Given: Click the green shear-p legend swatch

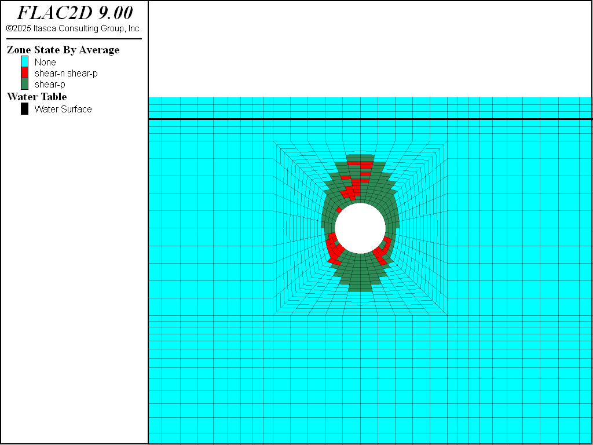Looking at the screenshot, I should (x=24, y=84).
